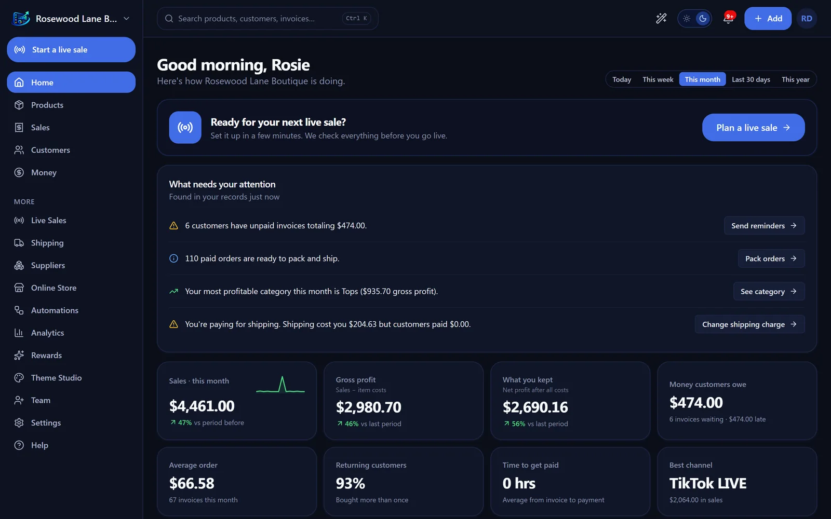Open Customers in the sidebar

click(x=71, y=150)
